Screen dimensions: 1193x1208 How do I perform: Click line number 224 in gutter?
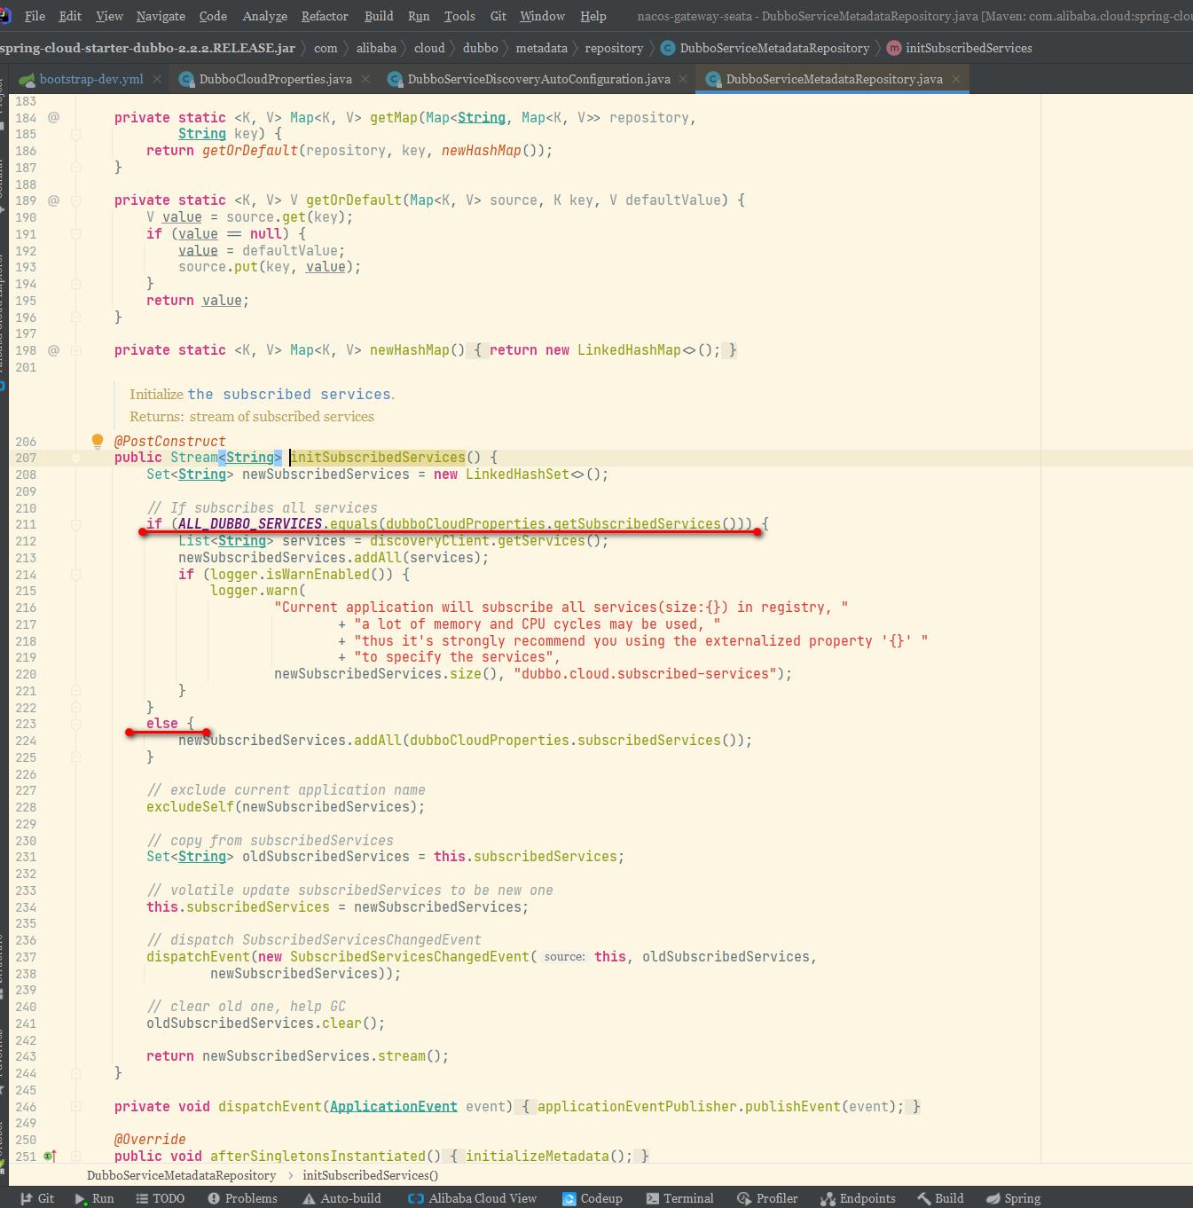pyautogui.click(x=26, y=741)
